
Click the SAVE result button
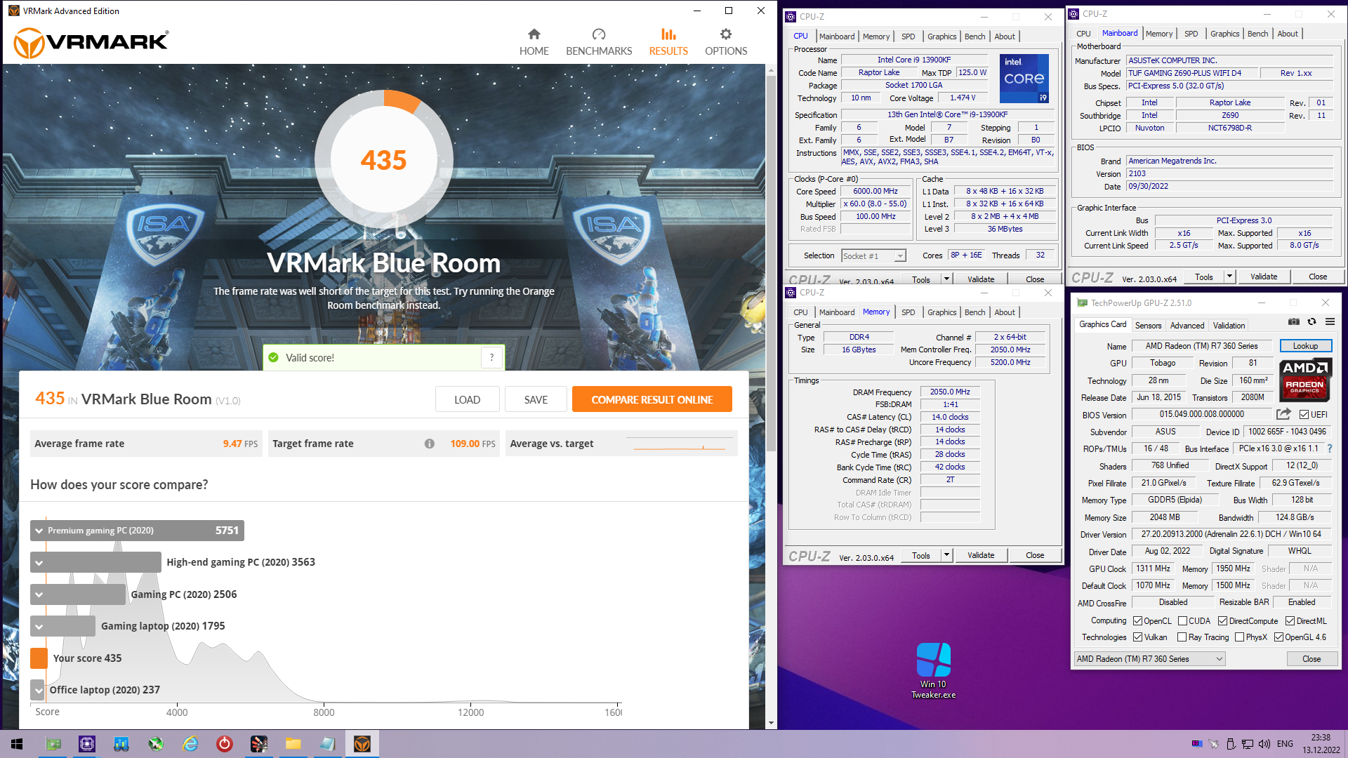point(536,399)
